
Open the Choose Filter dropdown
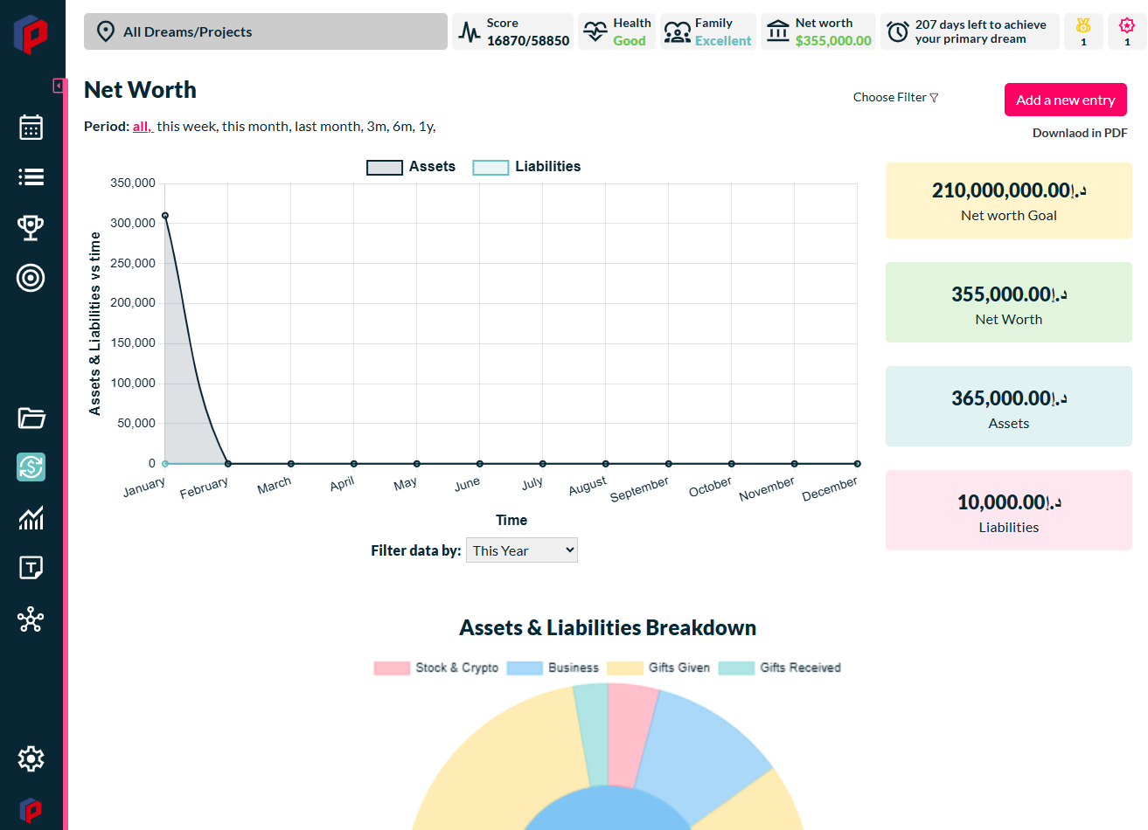pos(895,97)
